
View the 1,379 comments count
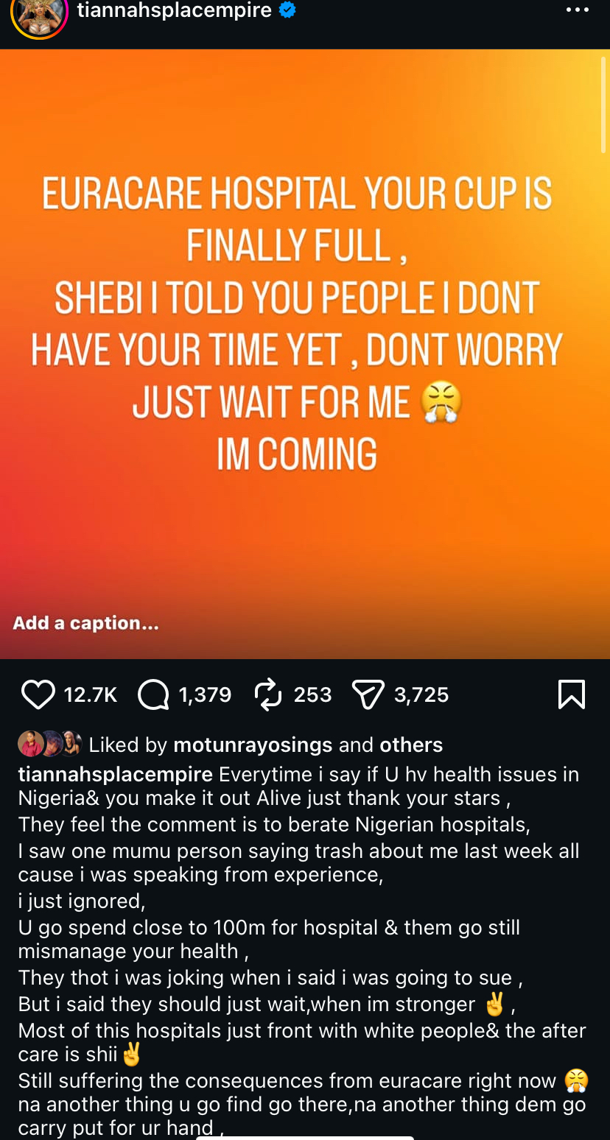point(205,694)
